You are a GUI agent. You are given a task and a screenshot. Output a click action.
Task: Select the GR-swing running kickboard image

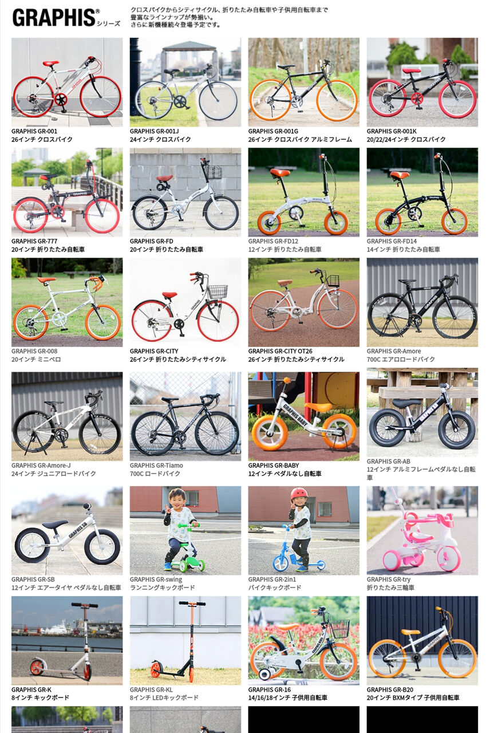pyautogui.click(x=185, y=531)
